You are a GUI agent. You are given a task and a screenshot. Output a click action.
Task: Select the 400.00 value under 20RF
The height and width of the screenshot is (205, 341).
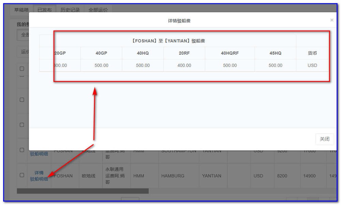click(x=184, y=65)
